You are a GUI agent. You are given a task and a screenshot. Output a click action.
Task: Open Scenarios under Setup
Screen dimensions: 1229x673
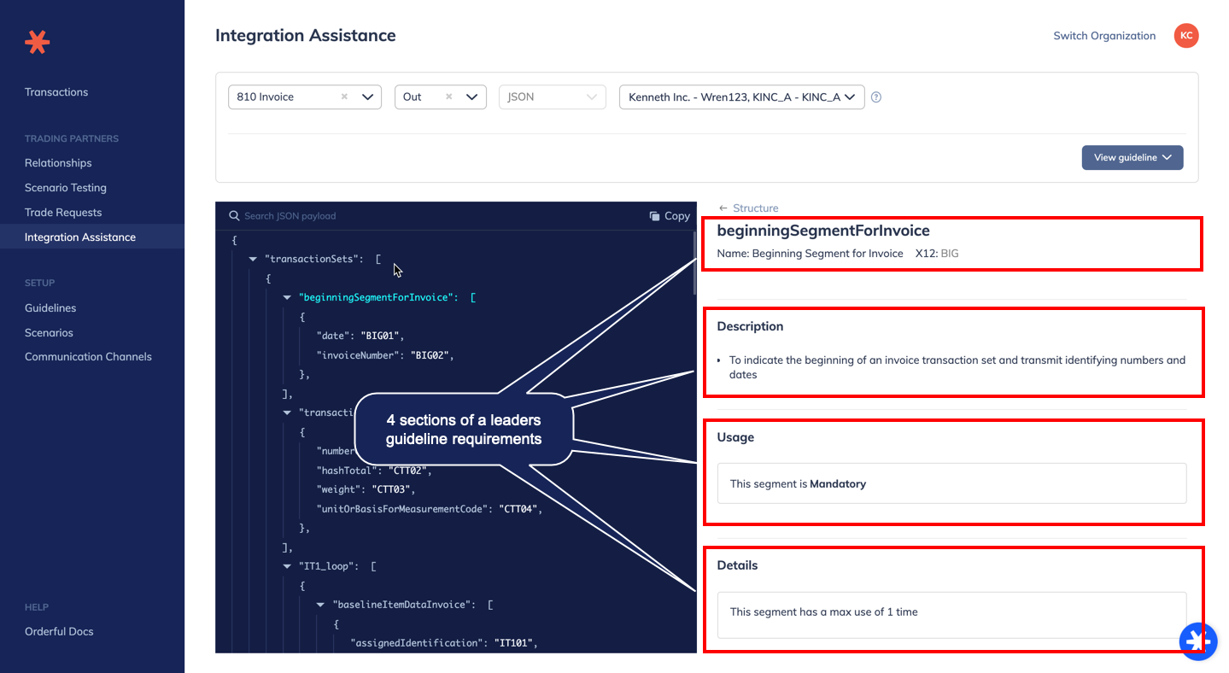49,333
